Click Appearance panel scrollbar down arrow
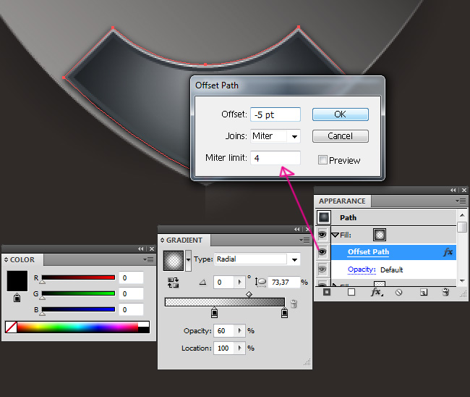The image size is (470, 397). (x=462, y=281)
